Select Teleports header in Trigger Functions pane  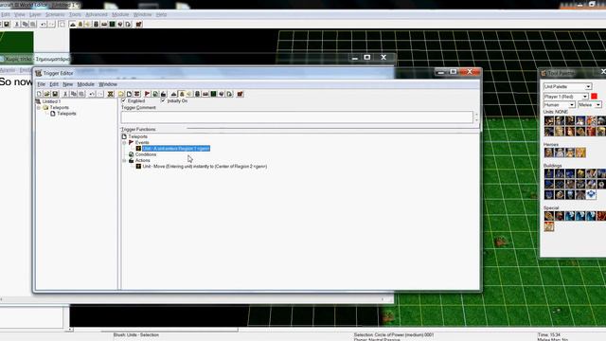(x=137, y=136)
